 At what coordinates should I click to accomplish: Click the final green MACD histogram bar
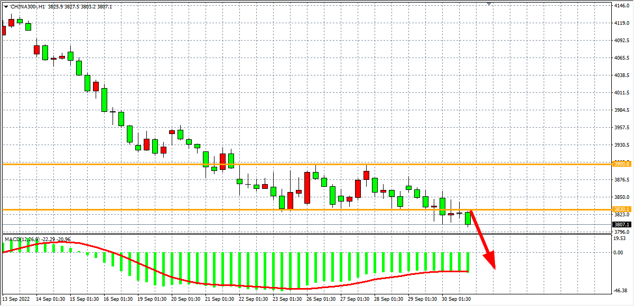(x=468, y=262)
